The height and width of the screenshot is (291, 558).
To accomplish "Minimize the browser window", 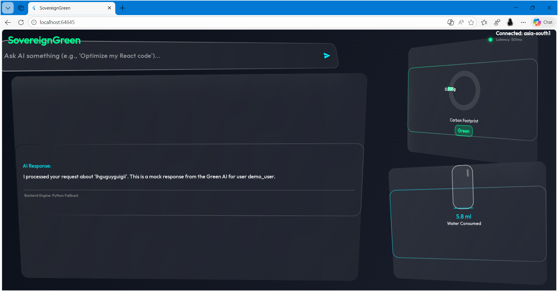I will (516, 8).
